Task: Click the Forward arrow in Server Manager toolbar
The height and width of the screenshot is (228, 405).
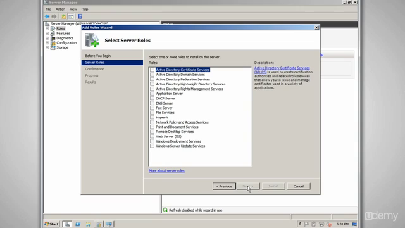Action: pyautogui.click(x=54, y=16)
